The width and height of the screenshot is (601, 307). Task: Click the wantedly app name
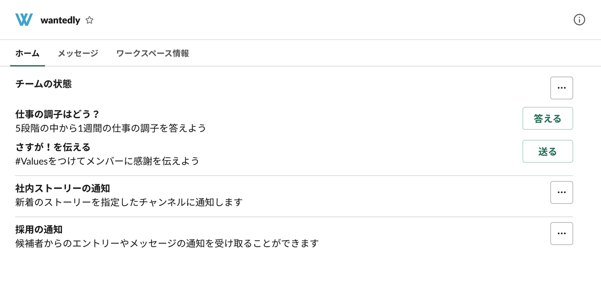[60, 20]
